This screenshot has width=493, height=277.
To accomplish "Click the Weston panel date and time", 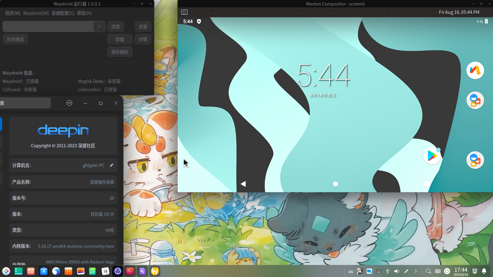I will 459,12.
